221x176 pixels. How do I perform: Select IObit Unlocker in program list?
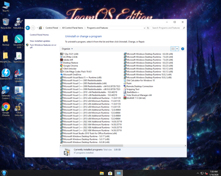point(69,69)
